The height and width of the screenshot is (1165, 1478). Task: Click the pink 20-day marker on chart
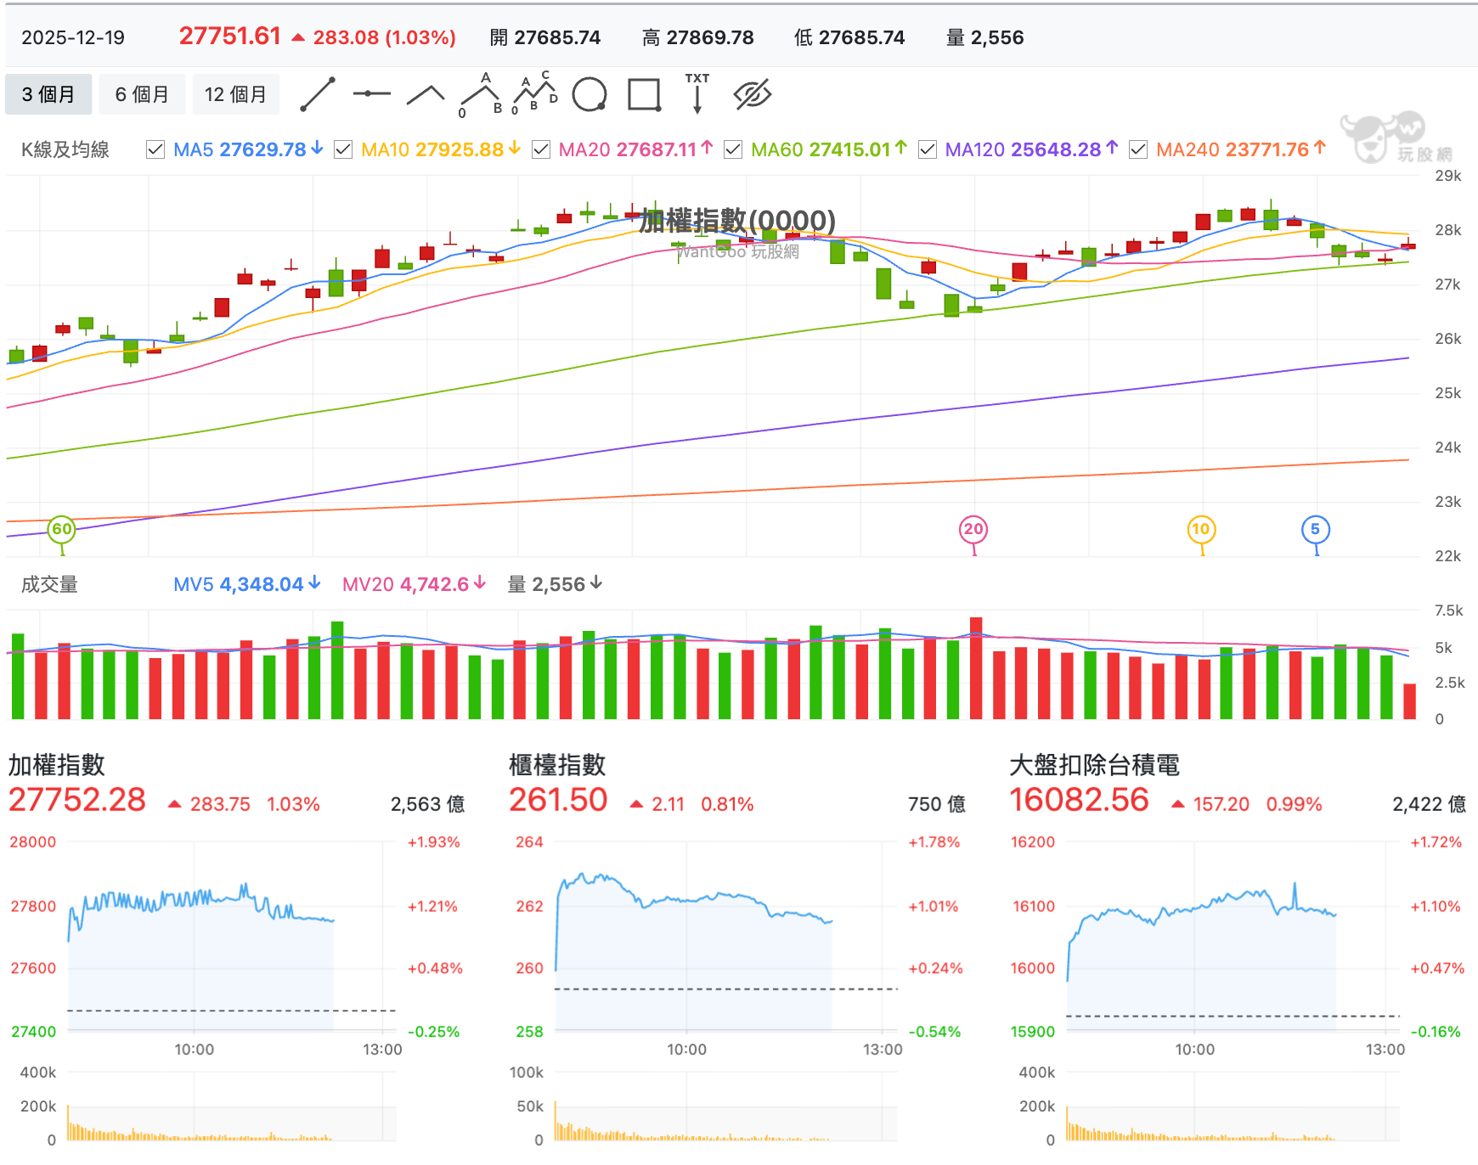click(x=973, y=530)
